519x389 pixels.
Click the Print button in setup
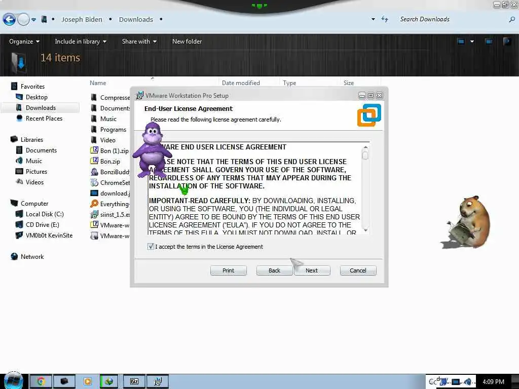click(x=229, y=270)
